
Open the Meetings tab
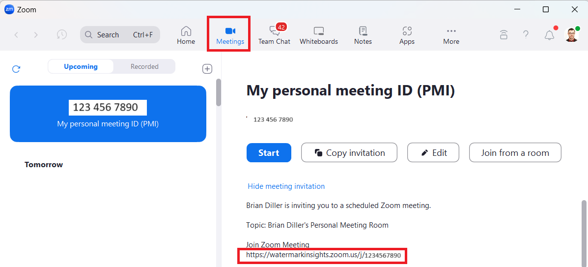click(x=230, y=35)
